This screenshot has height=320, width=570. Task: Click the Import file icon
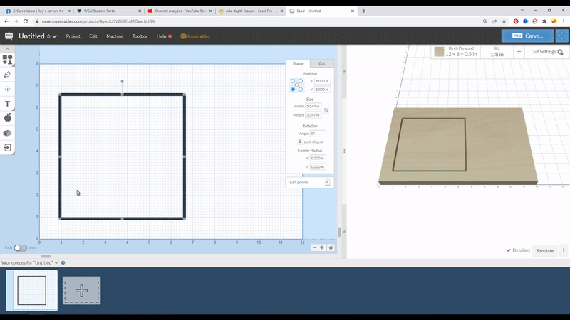(x=8, y=148)
